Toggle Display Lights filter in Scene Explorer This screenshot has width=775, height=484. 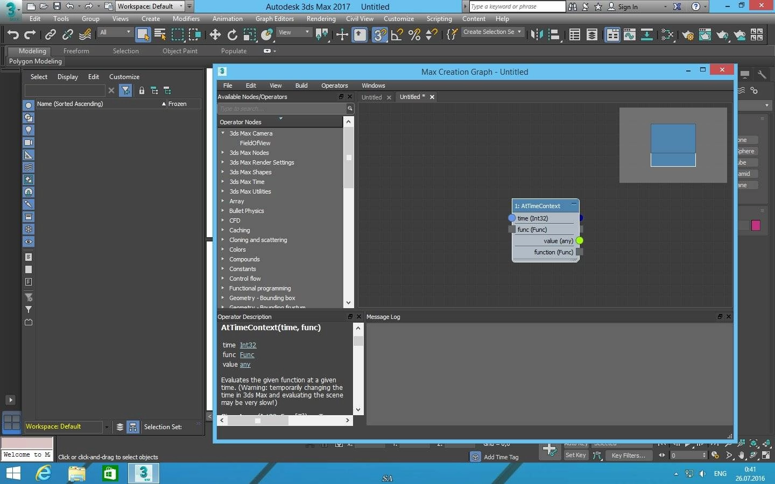point(29,130)
